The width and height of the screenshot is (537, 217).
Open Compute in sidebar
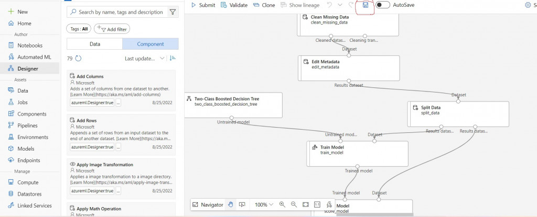tap(23, 182)
